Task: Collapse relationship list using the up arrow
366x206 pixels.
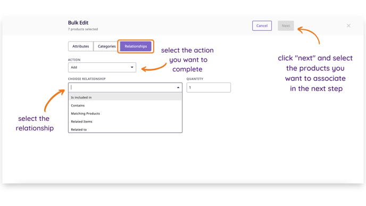Action: tap(178, 88)
